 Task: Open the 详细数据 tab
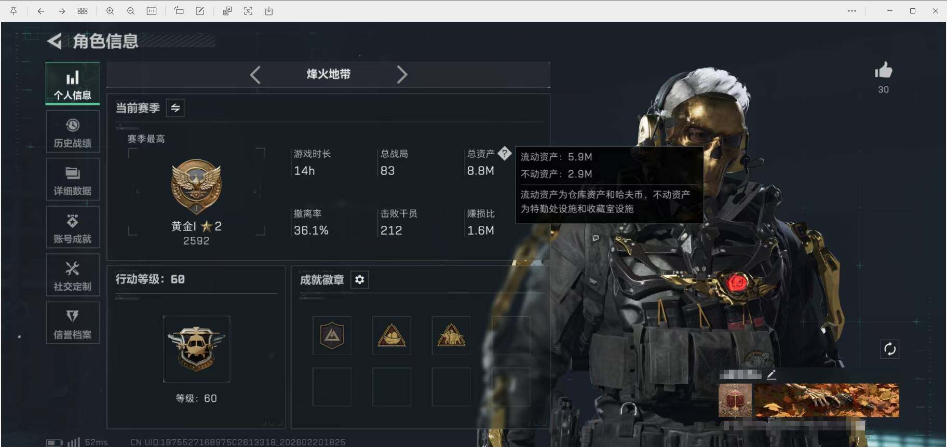click(73, 180)
